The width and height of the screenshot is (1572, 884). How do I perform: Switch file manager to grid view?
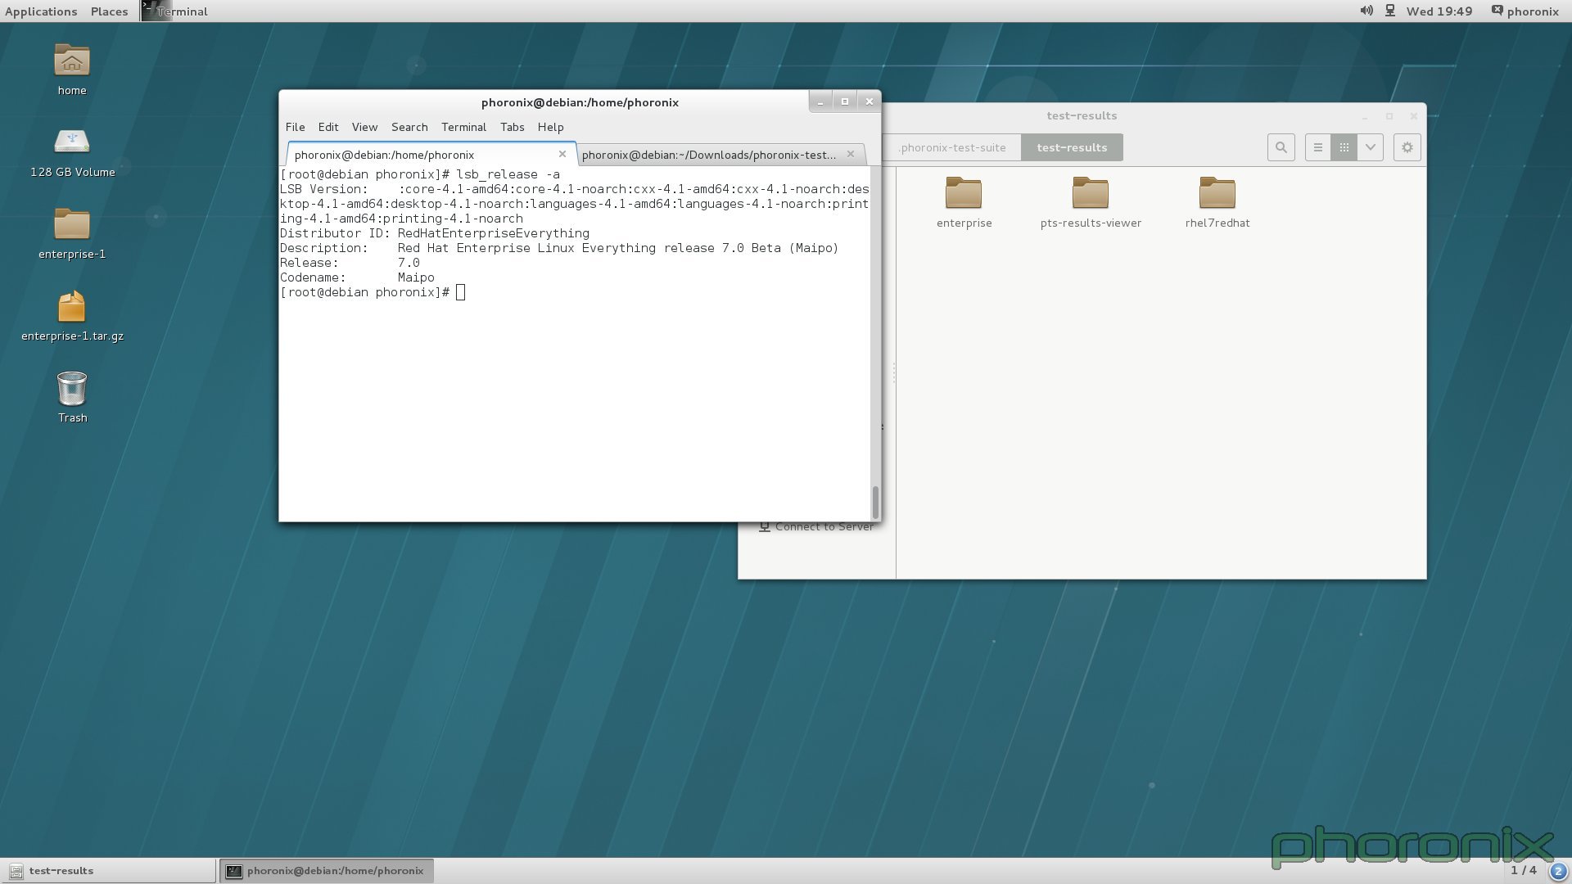tap(1344, 147)
